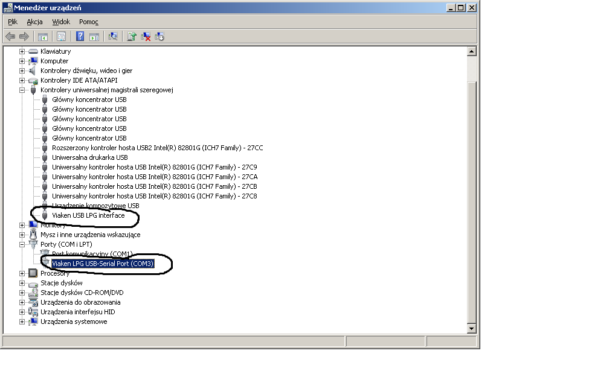The width and height of the screenshot is (609, 380).
Task: Expand Kontrolery IDE ATA/ATAPI node
Action: 22,80
